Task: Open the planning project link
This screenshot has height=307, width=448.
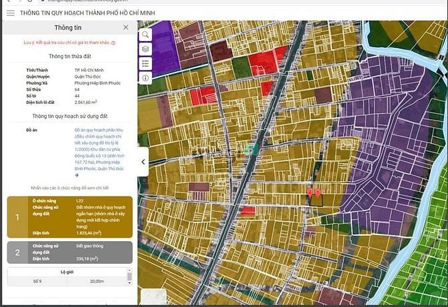Action: point(99,149)
